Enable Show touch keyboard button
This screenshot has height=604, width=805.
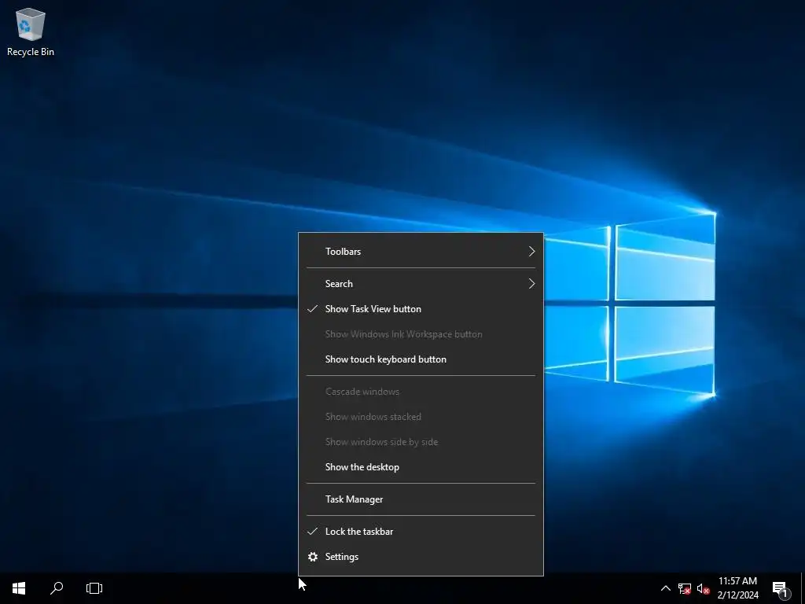click(421, 359)
